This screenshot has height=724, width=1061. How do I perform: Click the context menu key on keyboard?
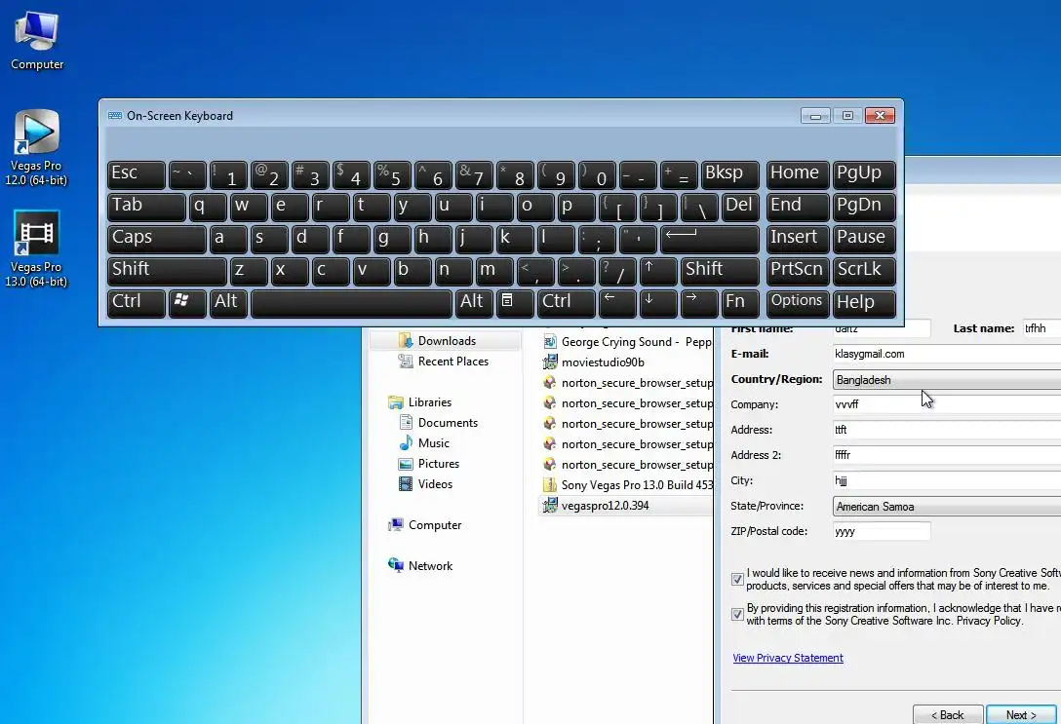(x=515, y=303)
